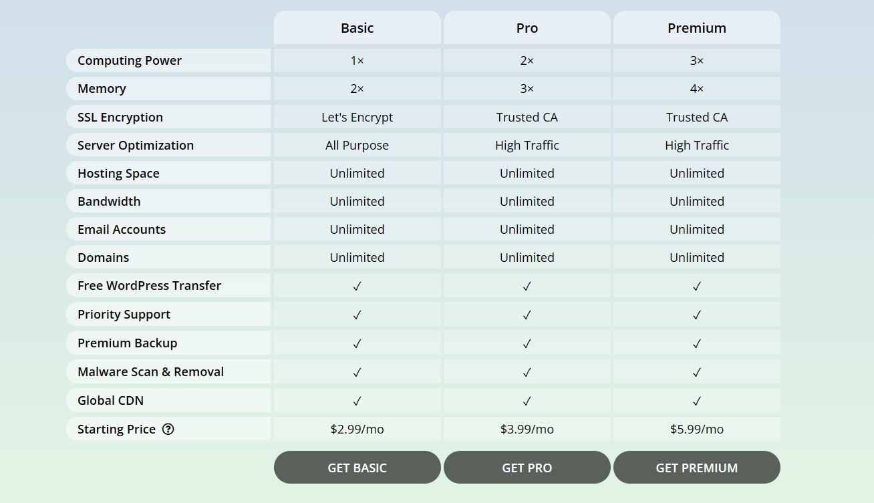Screen dimensions: 874x503
Task: Click GET PREMIUM button
Action: [x=696, y=468]
